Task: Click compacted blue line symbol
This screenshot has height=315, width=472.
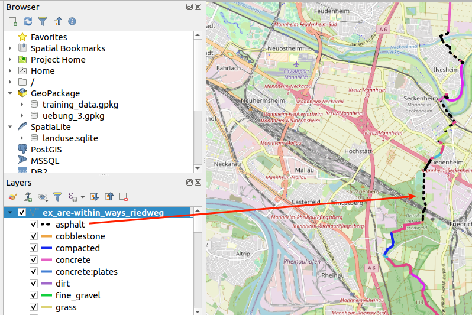Action: click(46, 248)
